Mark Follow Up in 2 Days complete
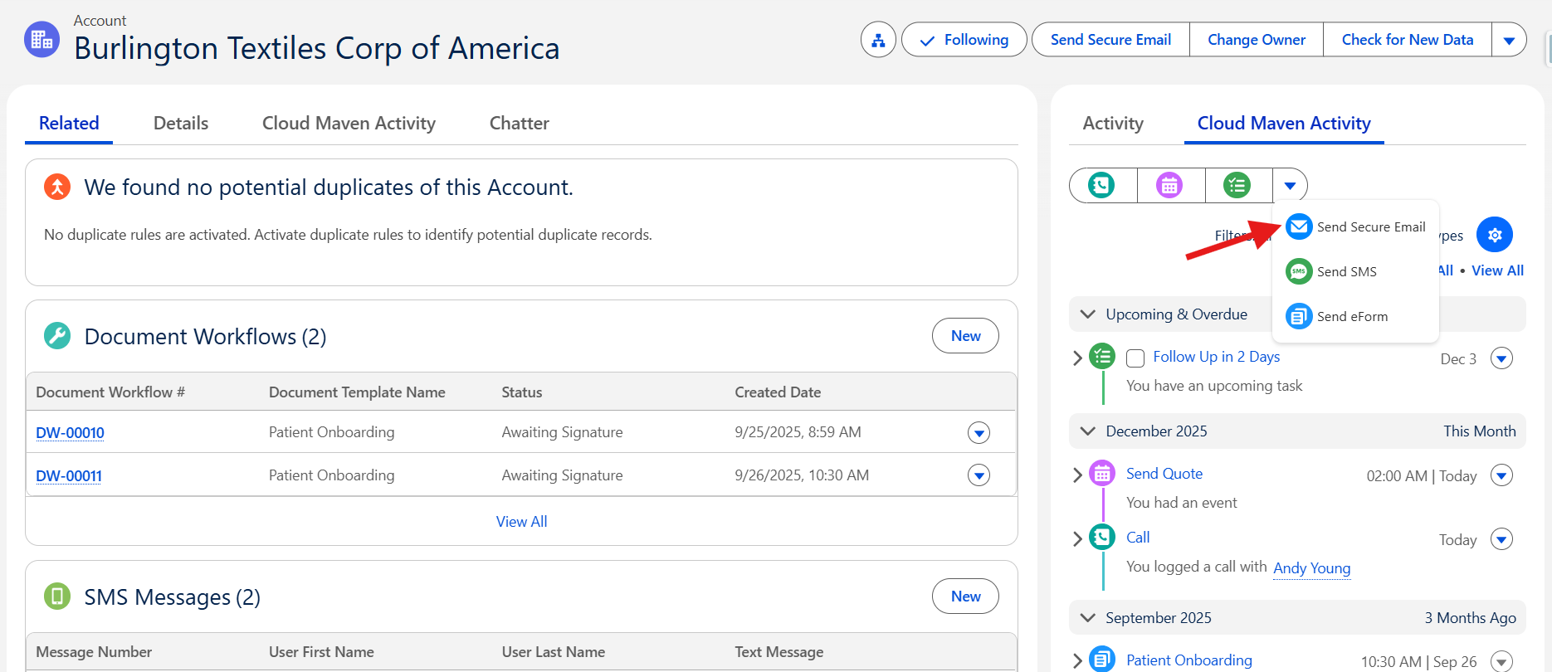The image size is (1552, 672). click(1135, 358)
